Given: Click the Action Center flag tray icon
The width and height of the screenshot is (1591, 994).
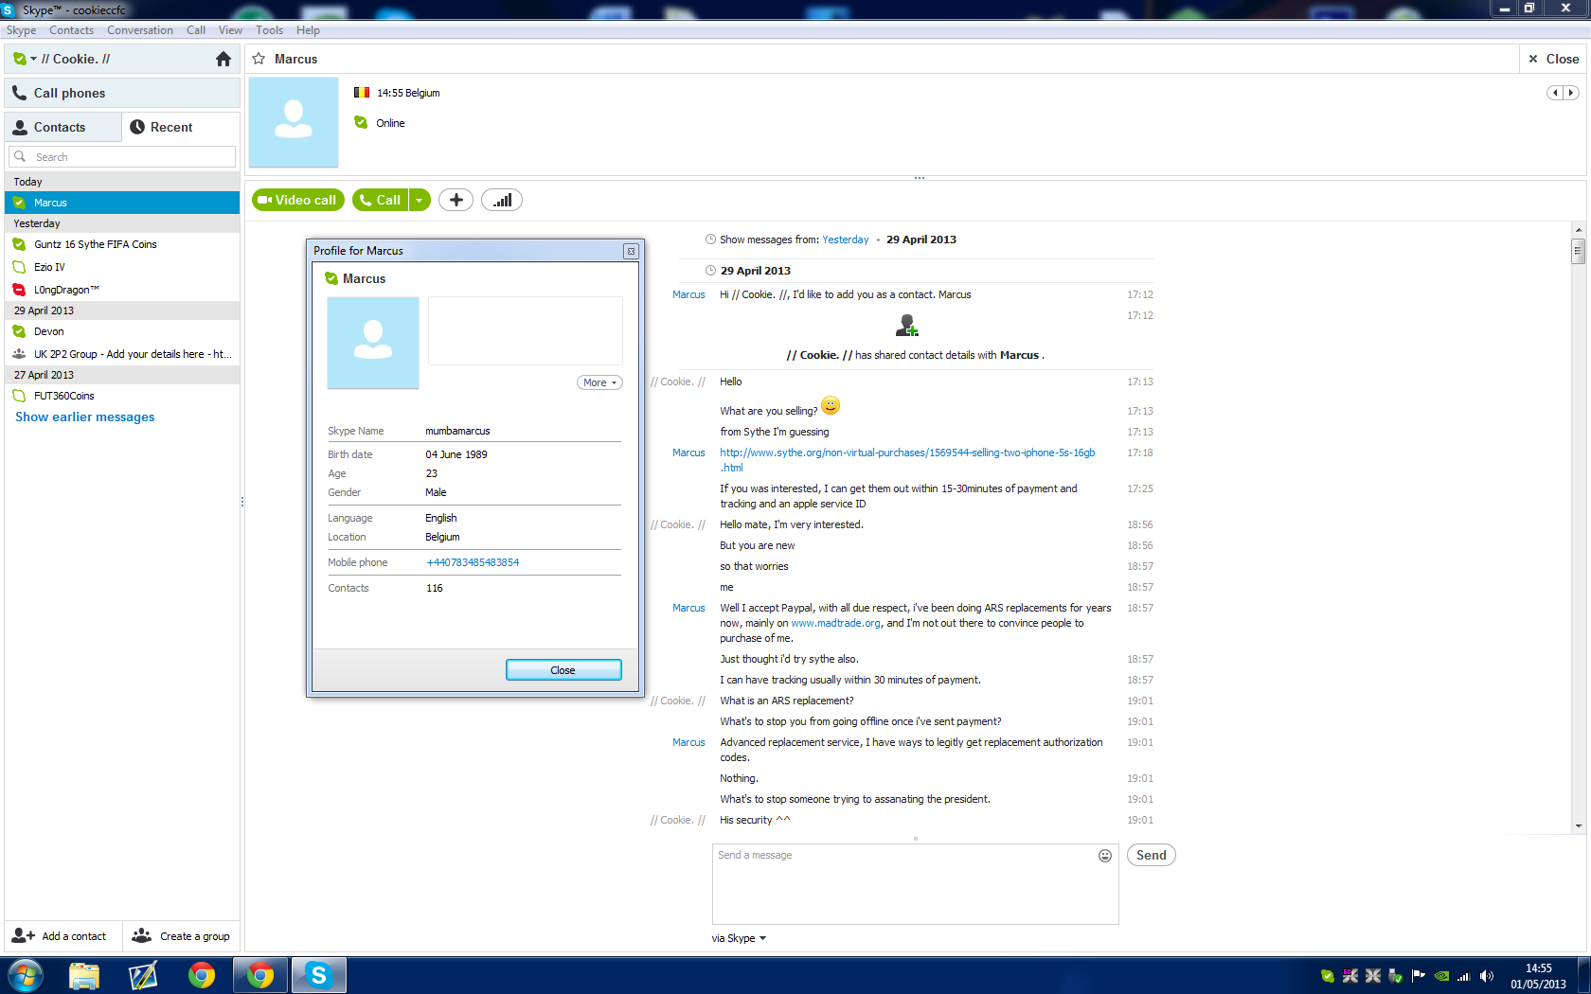Looking at the screenshot, I should 1419,976.
